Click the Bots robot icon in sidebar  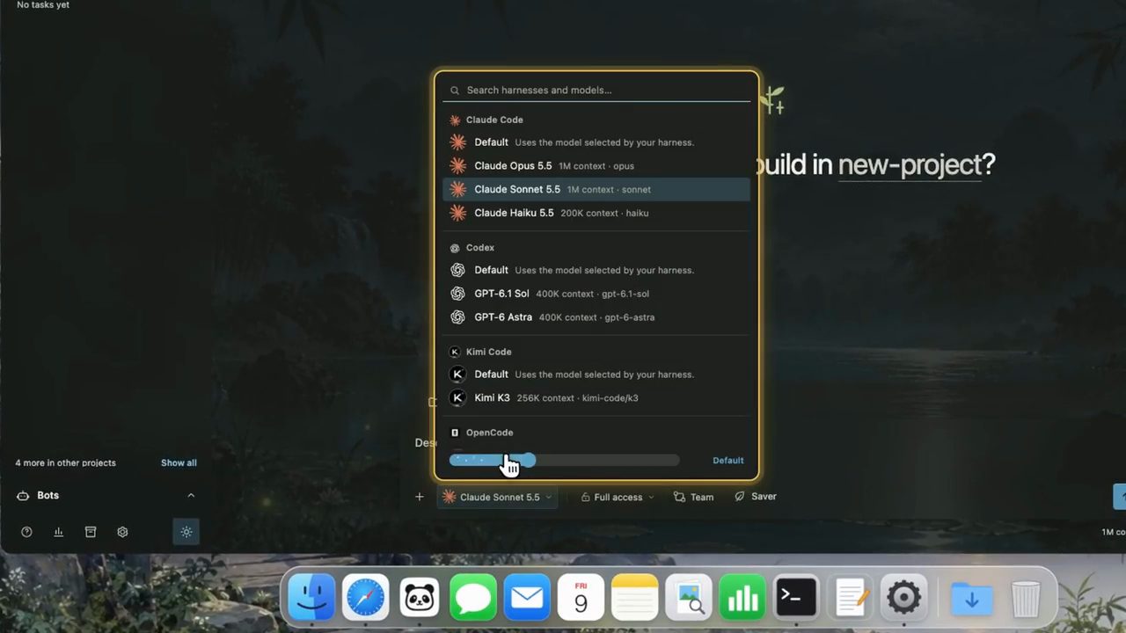(x=24, y=496)
